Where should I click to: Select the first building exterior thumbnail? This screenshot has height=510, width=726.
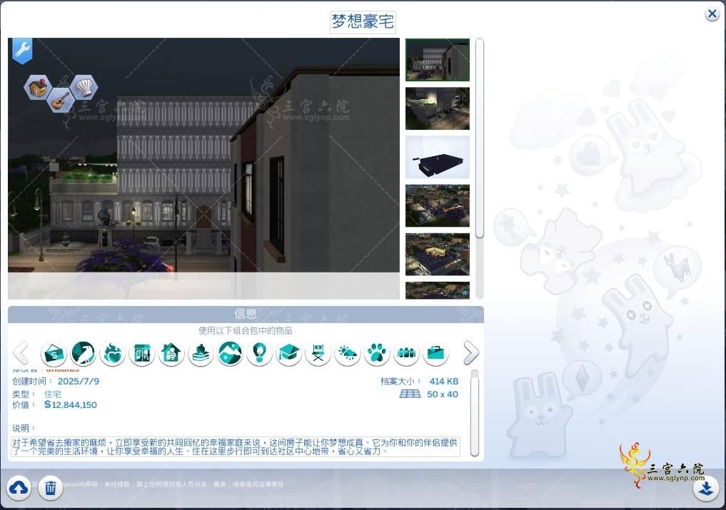[x=438, y=60]
